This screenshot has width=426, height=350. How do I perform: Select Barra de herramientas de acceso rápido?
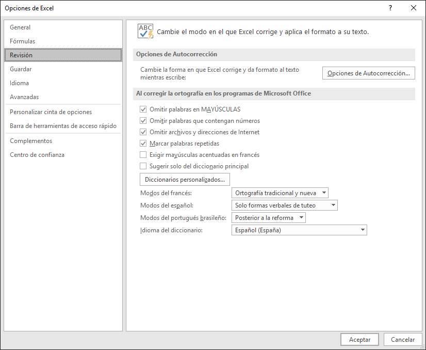pyautogui.click(x=63, y=126)
